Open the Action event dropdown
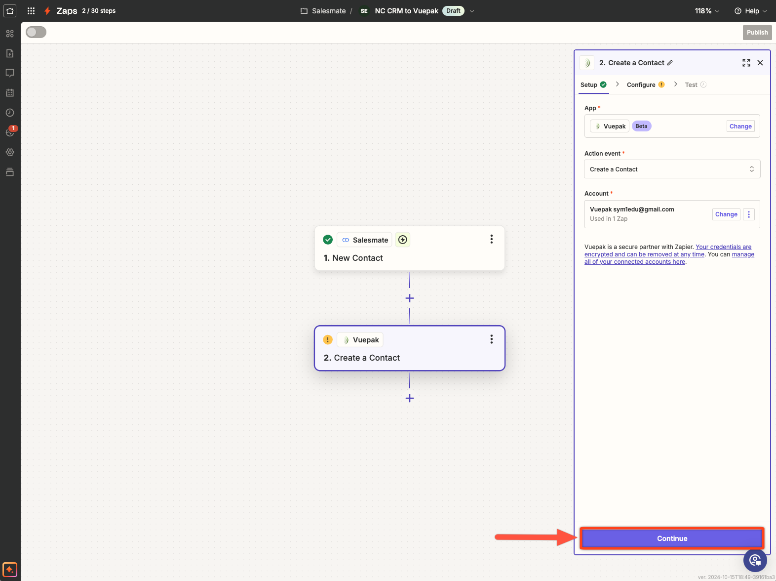 coord(672,169)
